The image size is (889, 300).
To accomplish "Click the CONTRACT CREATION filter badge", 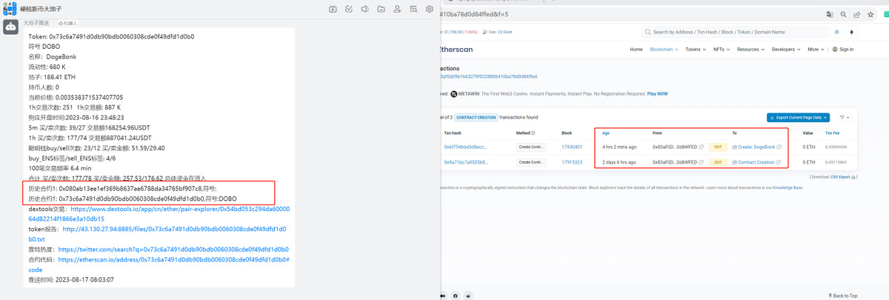I will click(x=475, y=118).
